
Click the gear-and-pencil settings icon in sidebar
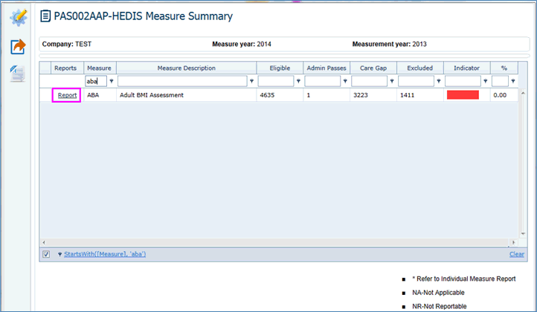tap(18, 17)
